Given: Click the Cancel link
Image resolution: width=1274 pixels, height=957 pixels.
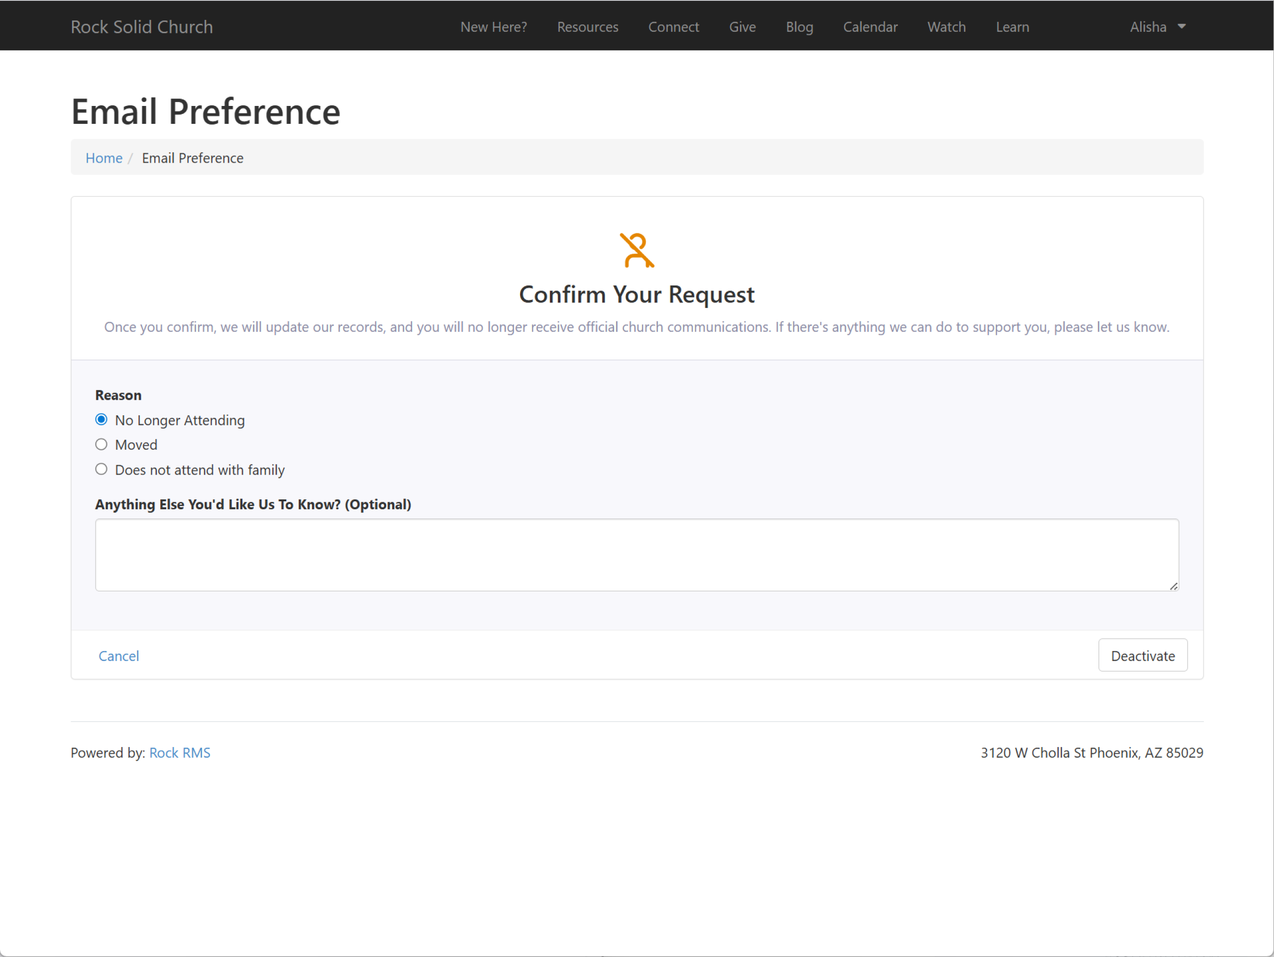Looking at the screenshot, I should (x=118, y=656).
